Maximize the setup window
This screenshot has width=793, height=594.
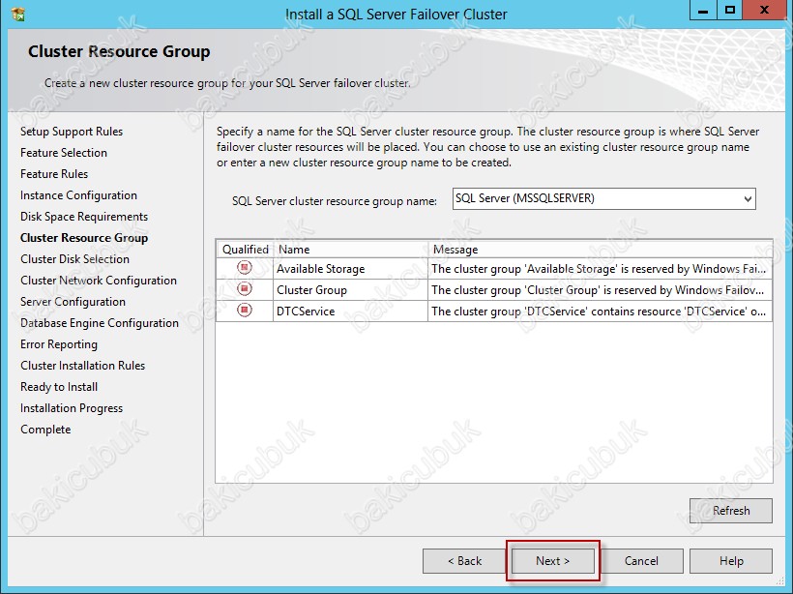click(730, 11)
